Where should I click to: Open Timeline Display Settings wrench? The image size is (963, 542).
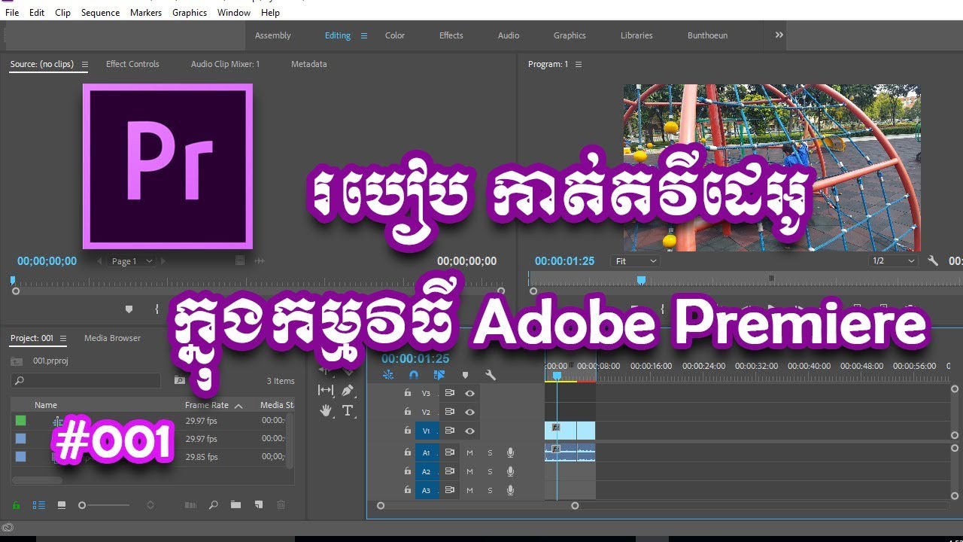[491, 375]
